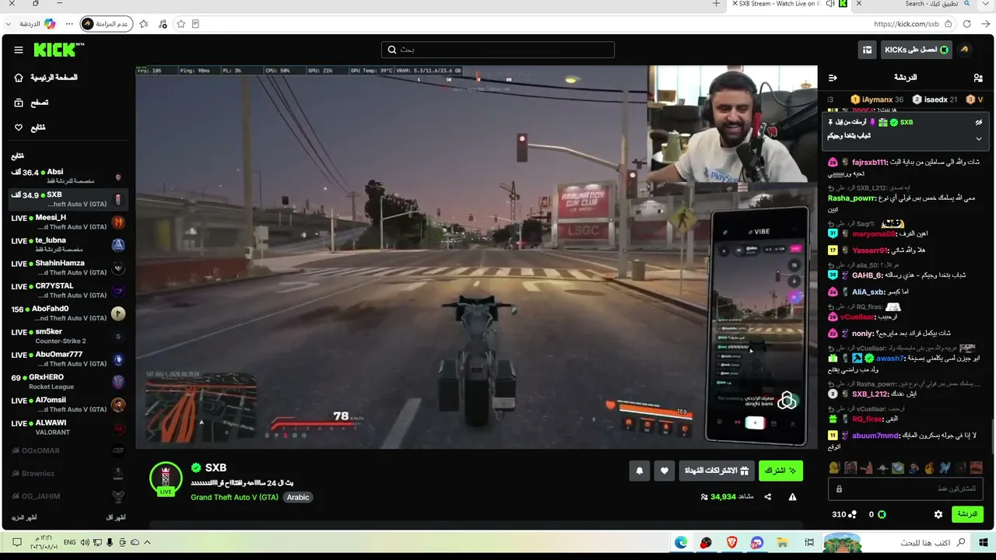Open channel points showing 310
Screen dimensions: 996x560
(843, 514)
